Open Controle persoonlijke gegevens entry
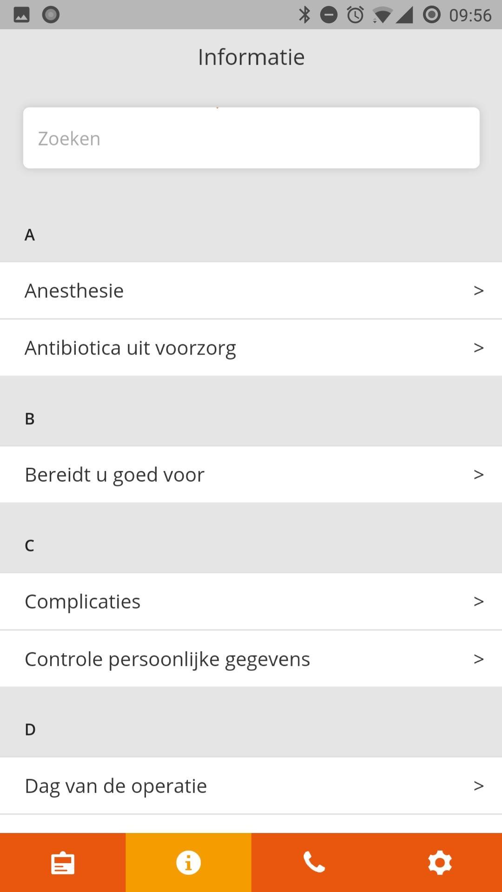The image size is (502, 892). tap(251, 659)
